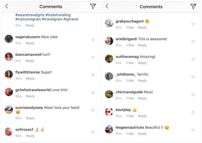Like sagarukusann's Nice view comment
Viewport: 202px width, 143px height.
93,40
